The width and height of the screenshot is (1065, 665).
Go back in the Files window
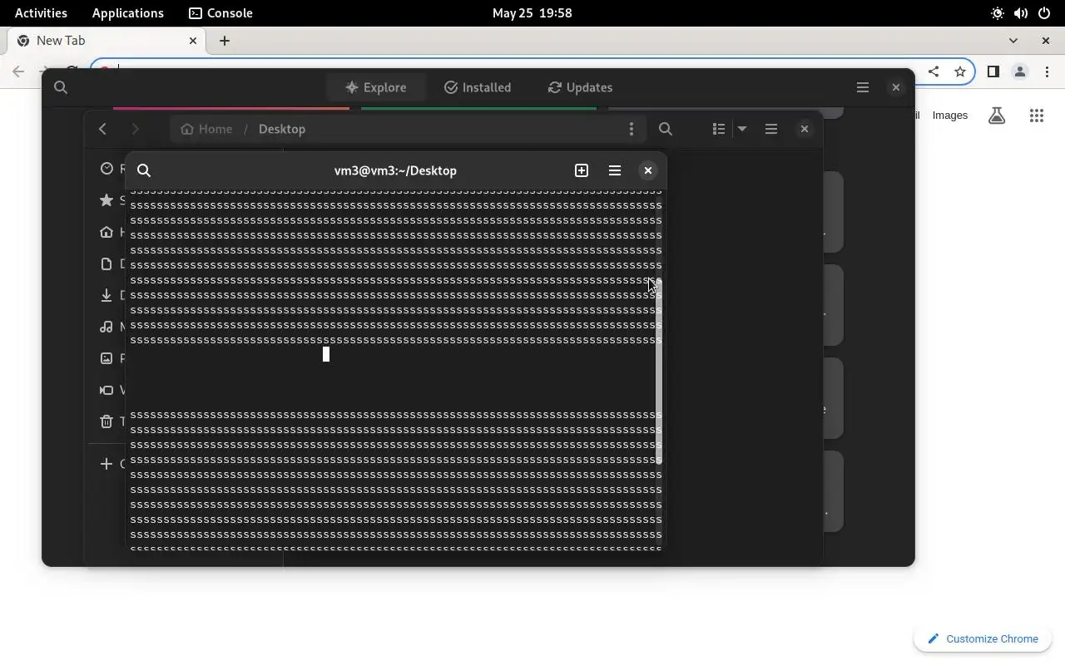103,129
